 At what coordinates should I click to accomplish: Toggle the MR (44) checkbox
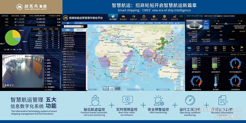point(65,80)
